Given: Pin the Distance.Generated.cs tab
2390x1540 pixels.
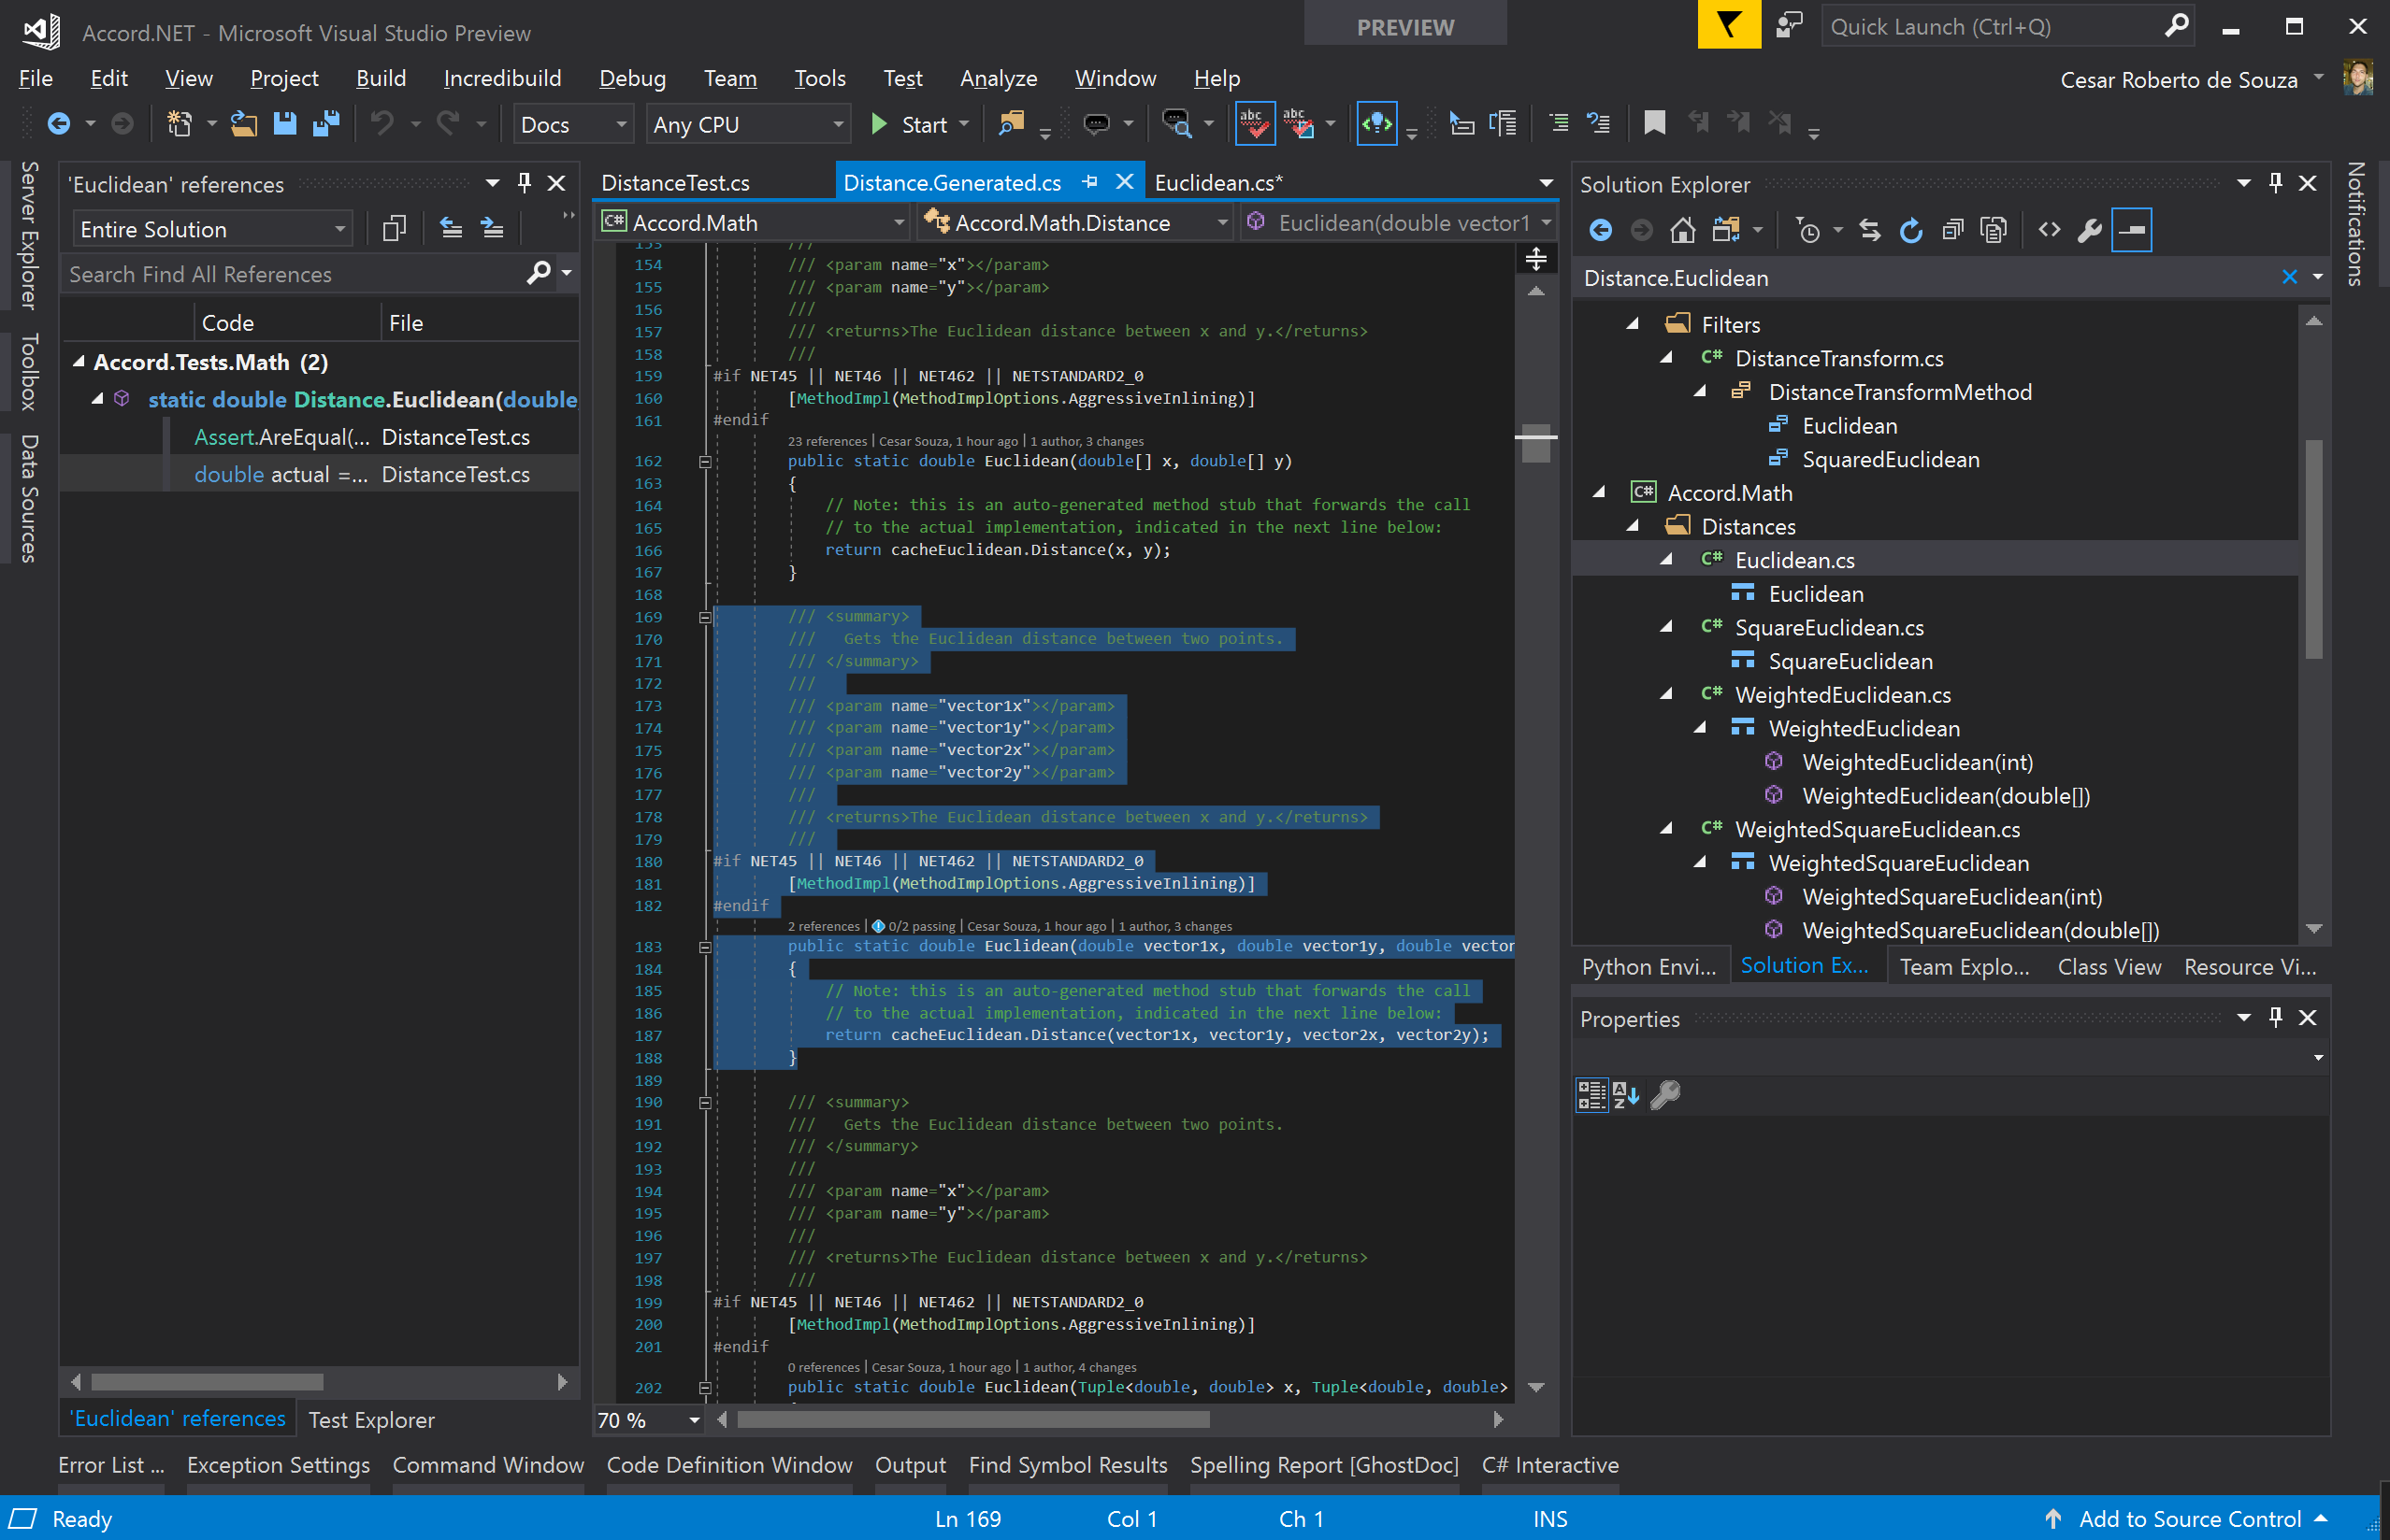Looking at the screenshot, I should pyautogui.click(x=1090, y=182).
